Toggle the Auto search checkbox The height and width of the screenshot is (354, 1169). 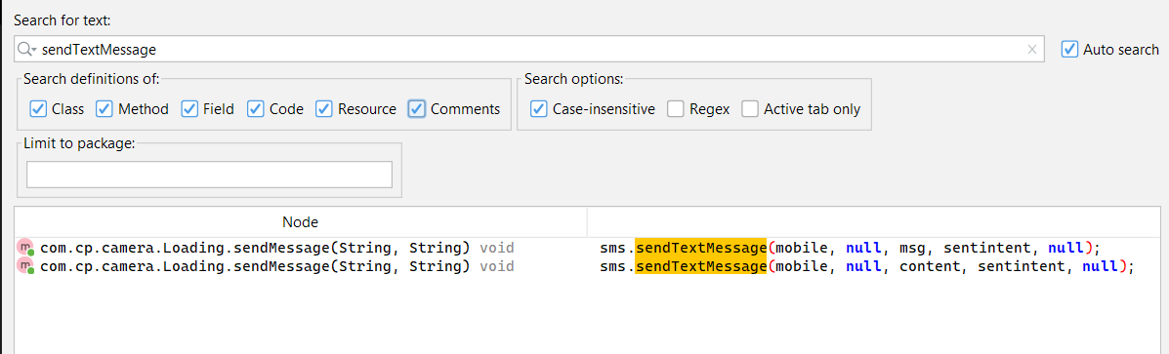1069,49
